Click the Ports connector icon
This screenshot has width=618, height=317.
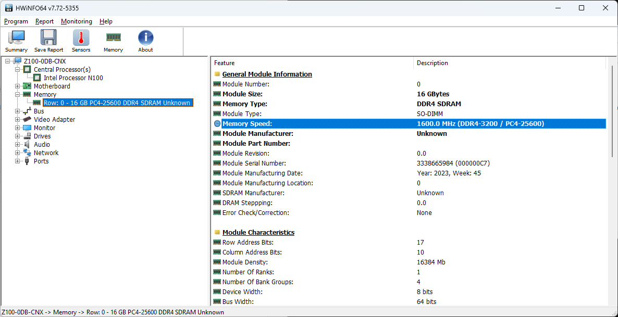coord(27,161)
